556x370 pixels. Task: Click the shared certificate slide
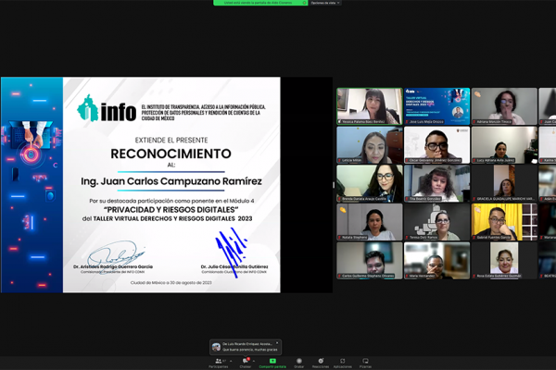(141, 185)
